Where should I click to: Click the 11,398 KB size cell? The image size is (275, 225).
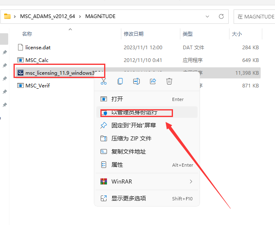pos(247,73)
